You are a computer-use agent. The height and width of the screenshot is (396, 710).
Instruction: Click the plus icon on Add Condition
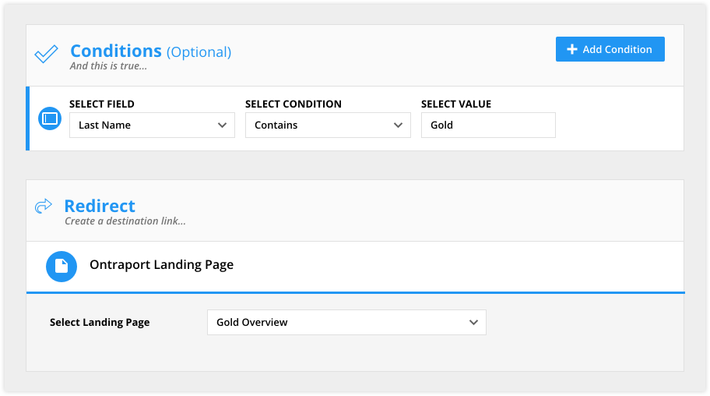coord(572,49)
